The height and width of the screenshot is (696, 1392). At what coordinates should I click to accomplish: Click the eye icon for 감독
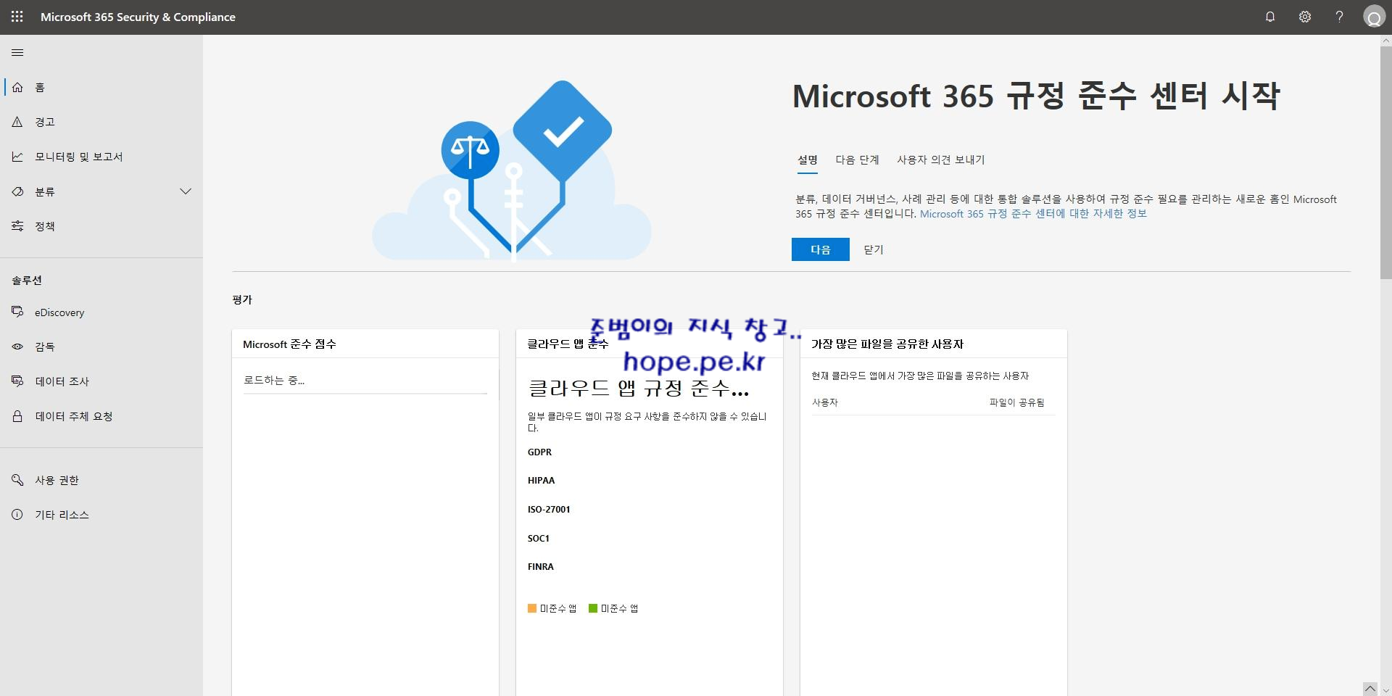pos(17,347)
